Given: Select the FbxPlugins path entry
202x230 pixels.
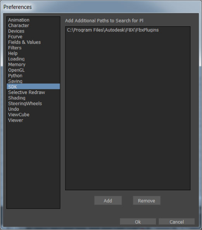Looking at the screenshot, I should pyautogui.click(x=113, y=30).
